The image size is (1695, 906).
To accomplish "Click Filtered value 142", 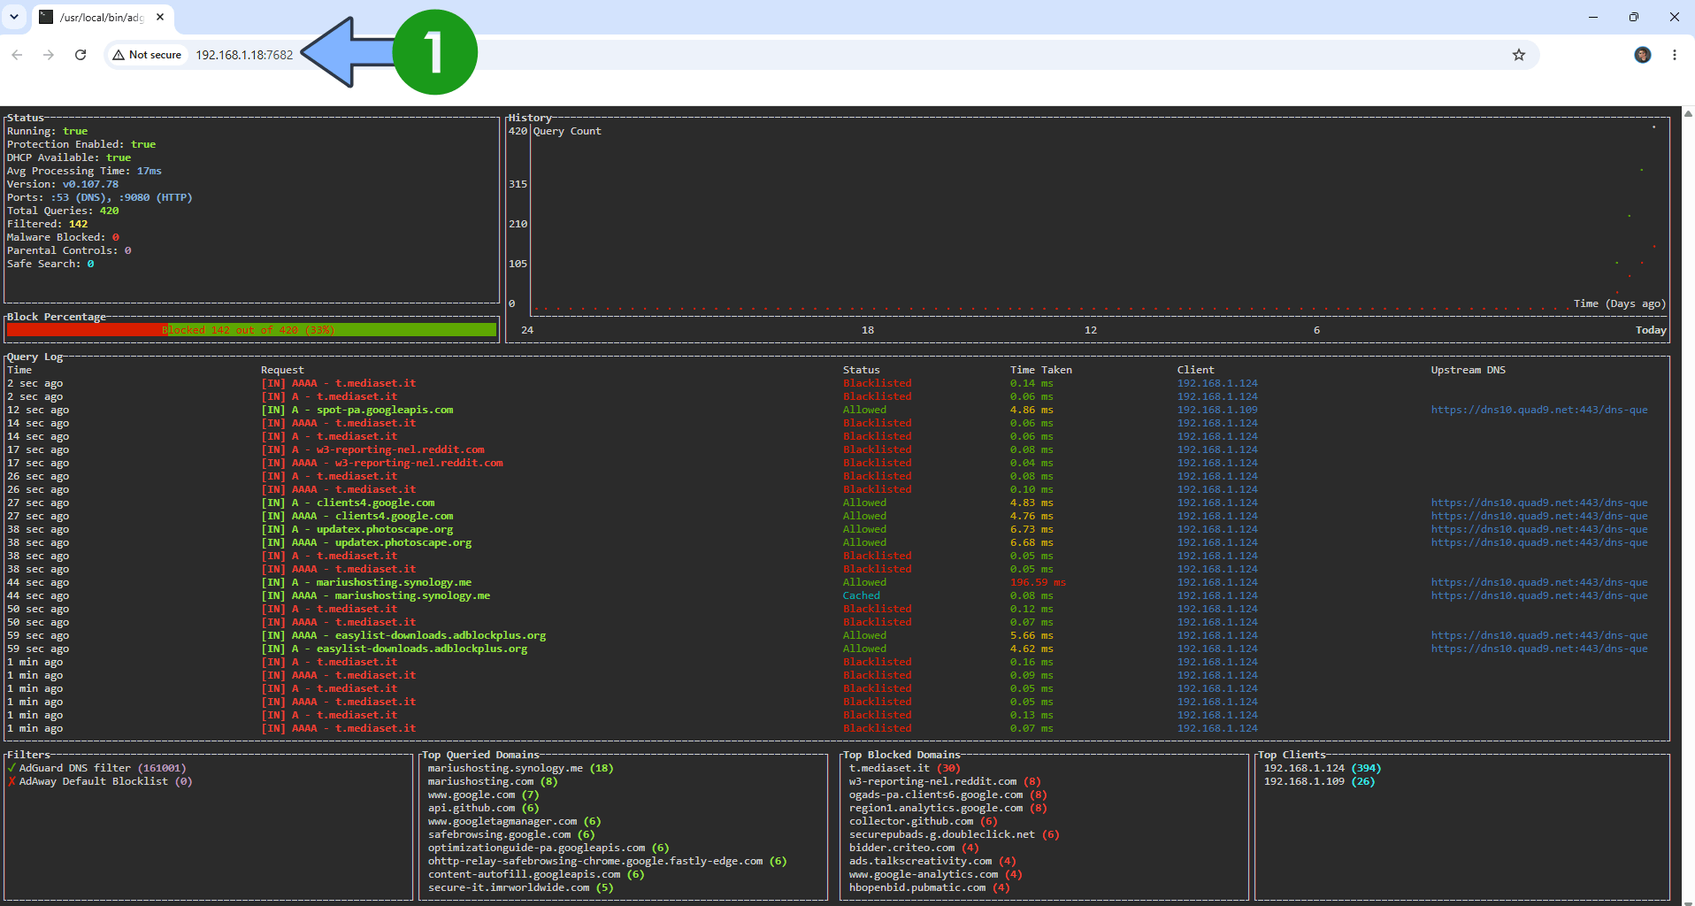I will 78,224.
